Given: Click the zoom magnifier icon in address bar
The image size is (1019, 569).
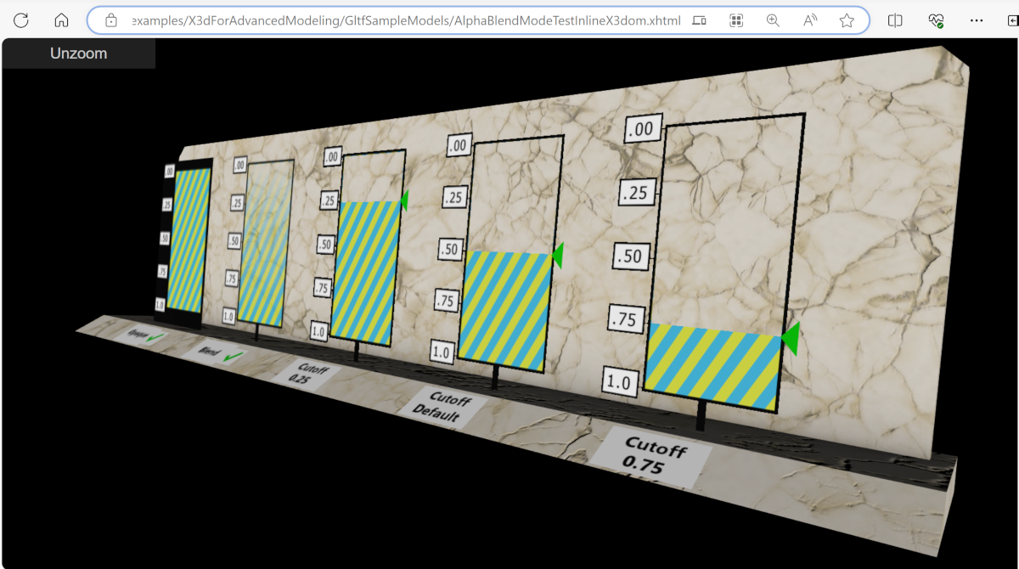Looking at the screenshot, I should [773, 20].
